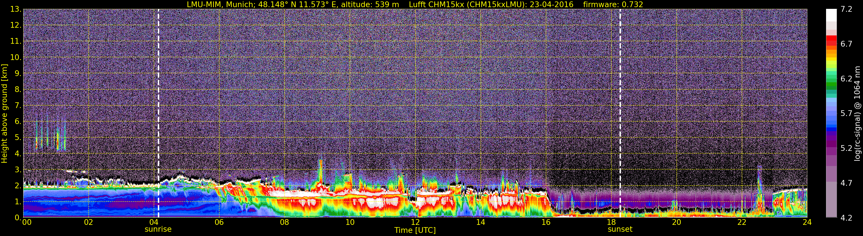Click the height axis tick label '7.'

[18, 106]
